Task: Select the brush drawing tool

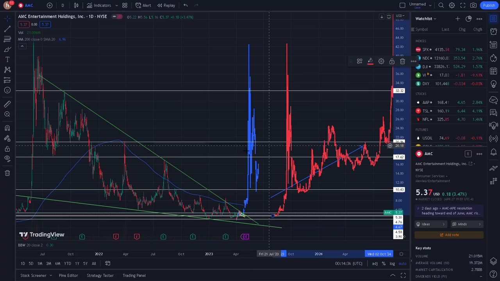Action: click(7, 50)
